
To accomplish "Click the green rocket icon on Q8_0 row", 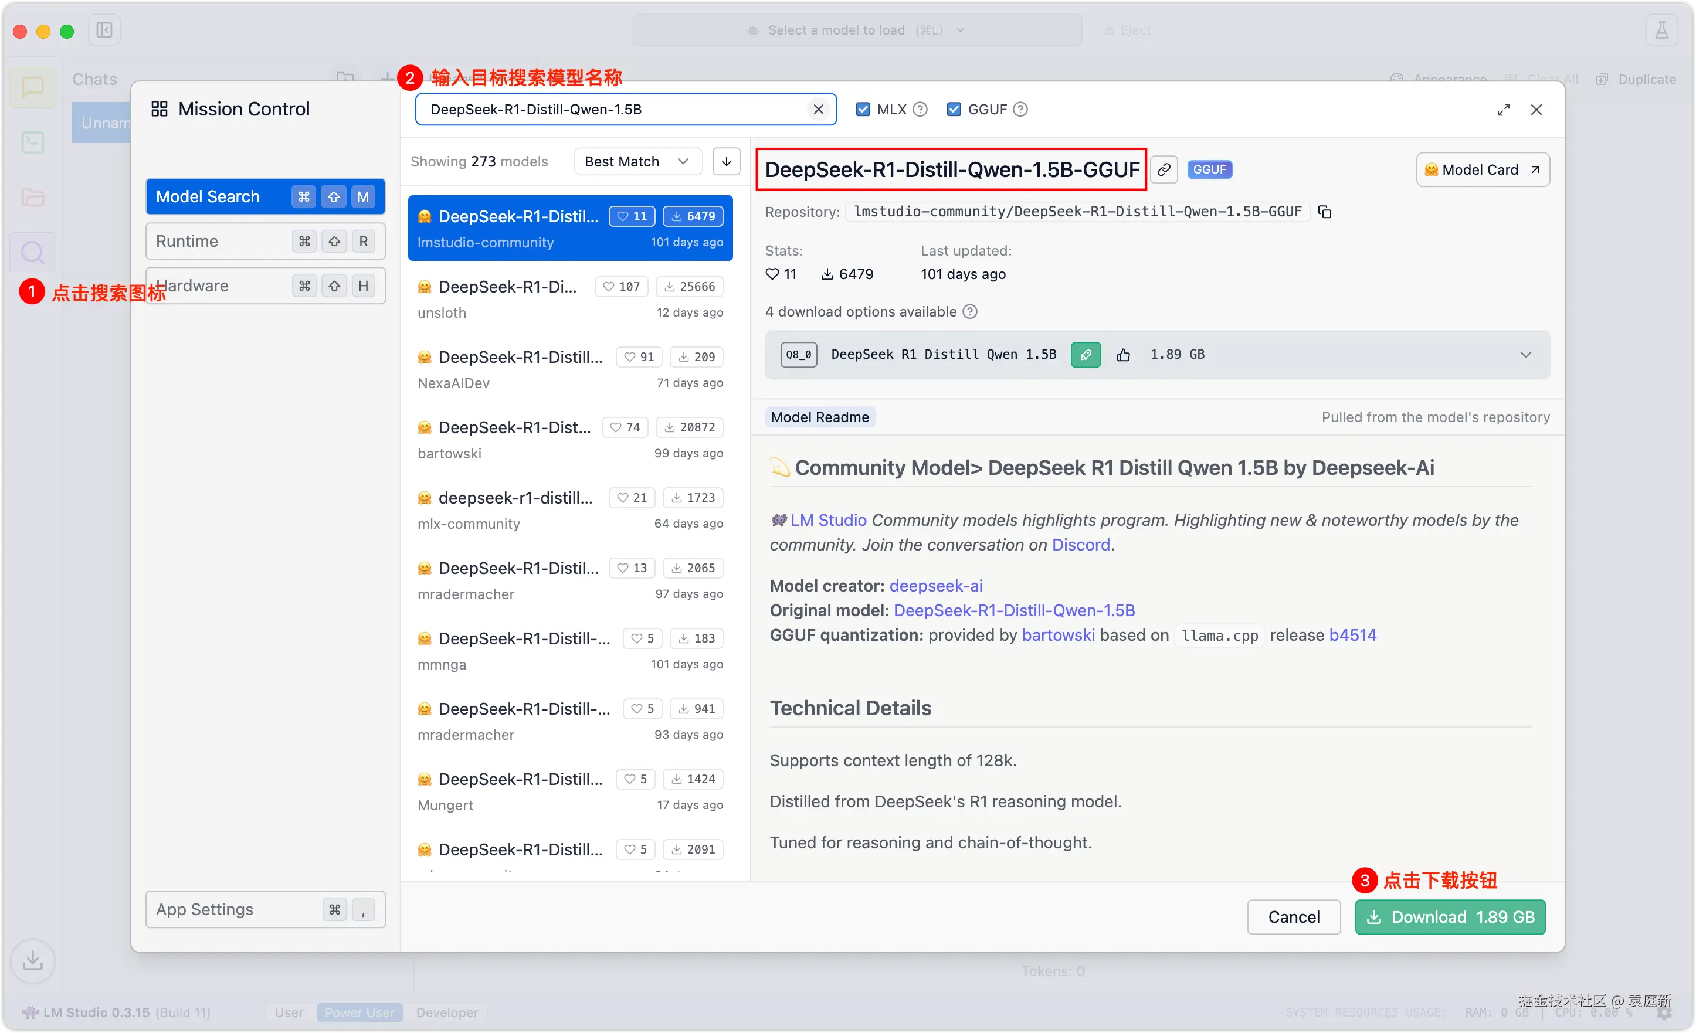I will (x=1086, y=355).
